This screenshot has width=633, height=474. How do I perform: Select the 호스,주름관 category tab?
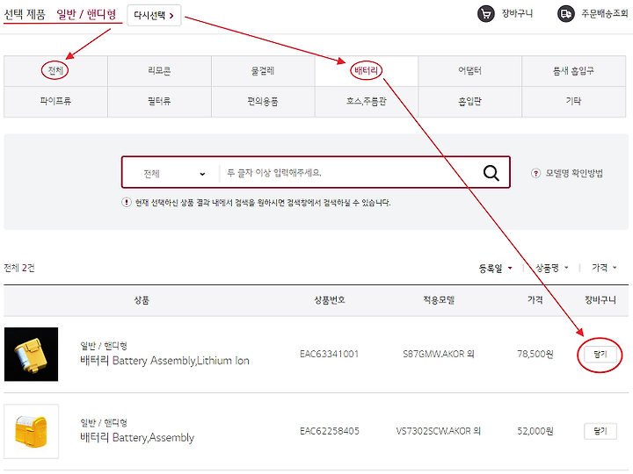coord(366,101)
